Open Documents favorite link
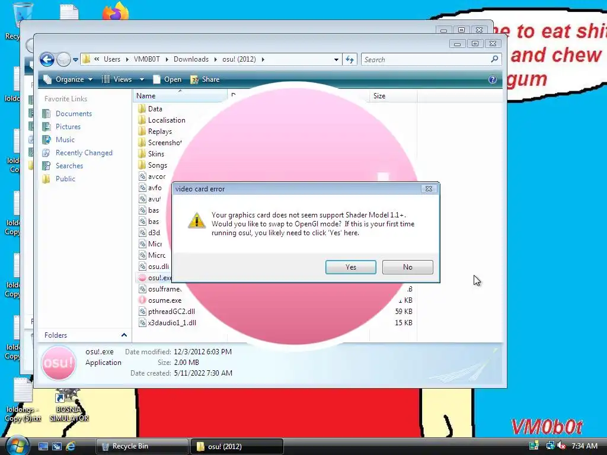The height and width of the screenshot is (455, 607). [x=74, y=114]
